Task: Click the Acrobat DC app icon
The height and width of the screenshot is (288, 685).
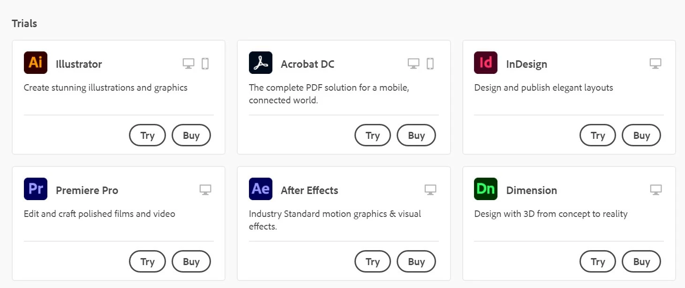Action: [x=261, y=63]
